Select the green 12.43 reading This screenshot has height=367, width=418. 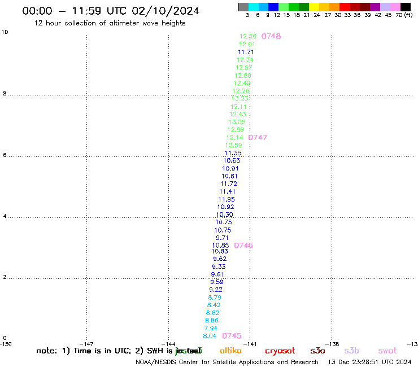[x=238, y=115]
